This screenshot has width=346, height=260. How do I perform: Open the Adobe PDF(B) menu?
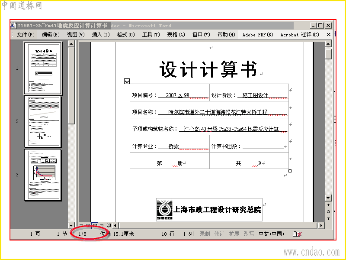point(257,35)
